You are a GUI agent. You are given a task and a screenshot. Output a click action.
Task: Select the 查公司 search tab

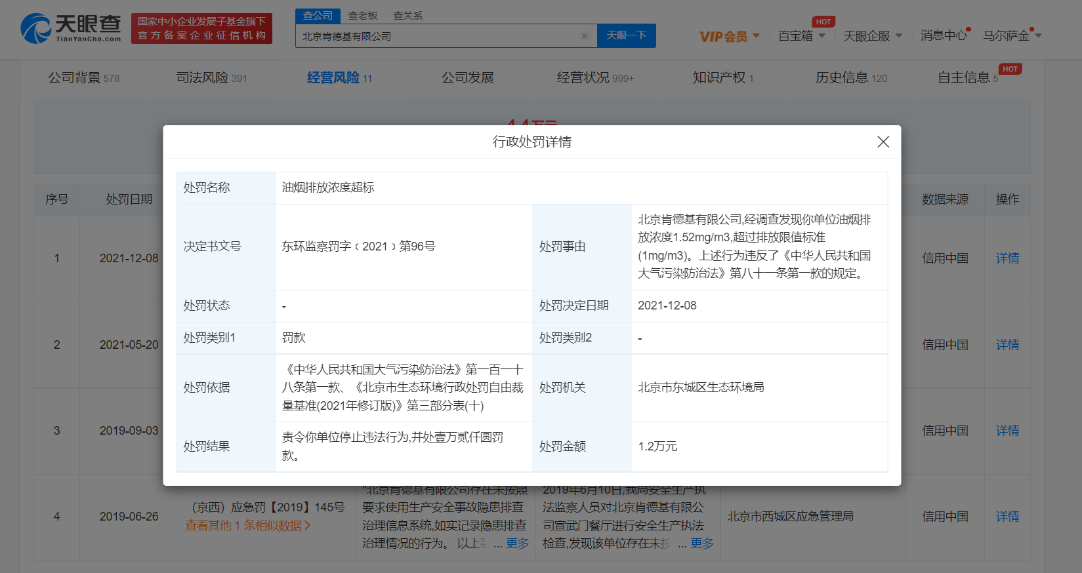[318, 16]
